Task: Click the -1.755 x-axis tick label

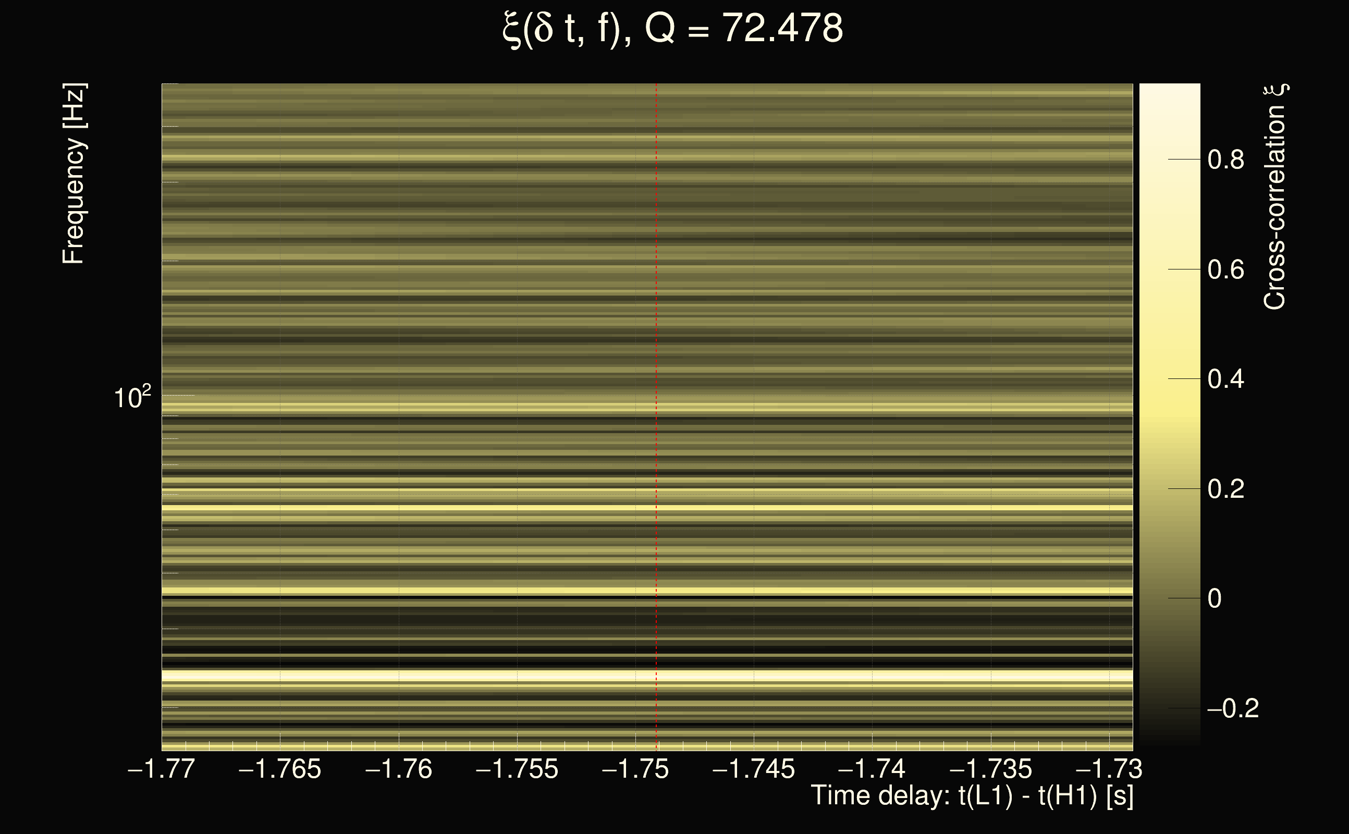Action: coord(517,769)
